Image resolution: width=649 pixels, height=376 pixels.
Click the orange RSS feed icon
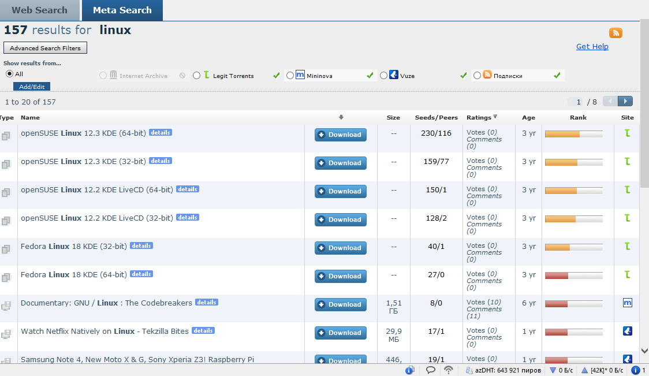coord(616,33)
